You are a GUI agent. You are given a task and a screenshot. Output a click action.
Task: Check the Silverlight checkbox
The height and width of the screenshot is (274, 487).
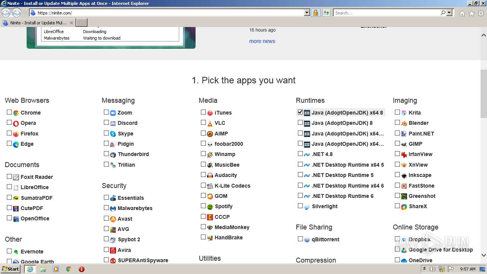[300, 206]
